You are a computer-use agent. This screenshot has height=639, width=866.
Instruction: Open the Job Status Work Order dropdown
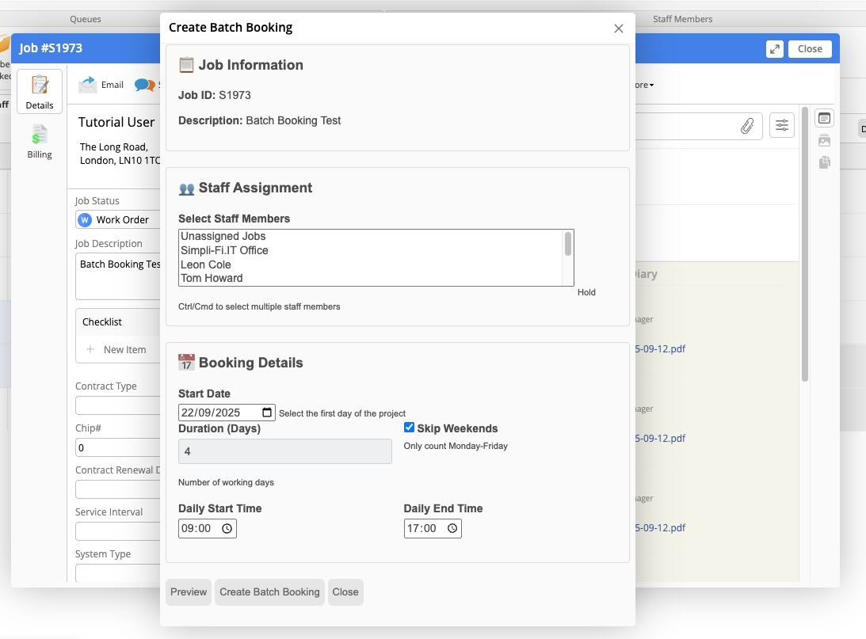coord(119,219)
